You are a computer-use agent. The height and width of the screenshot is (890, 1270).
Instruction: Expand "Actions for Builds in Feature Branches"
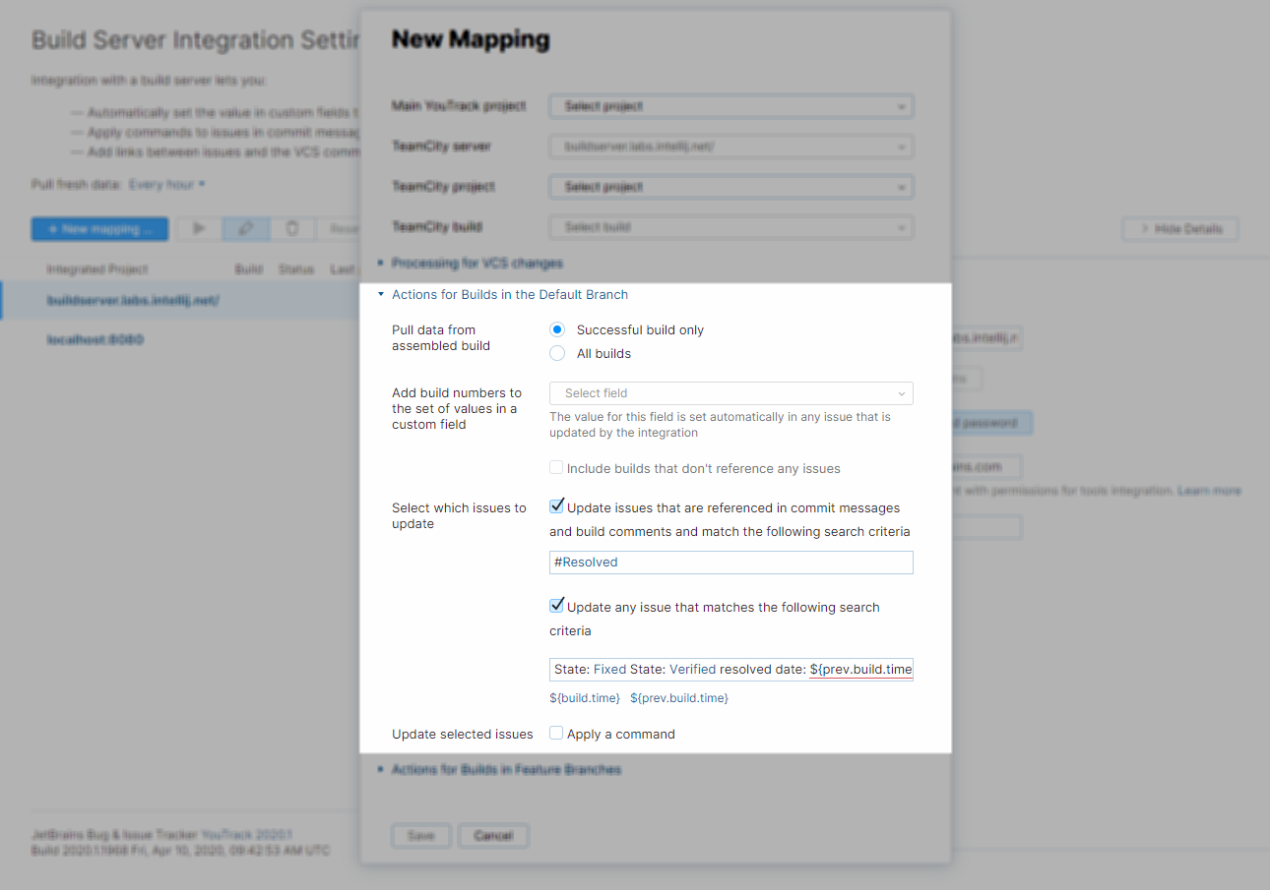(x=505, y=769)
